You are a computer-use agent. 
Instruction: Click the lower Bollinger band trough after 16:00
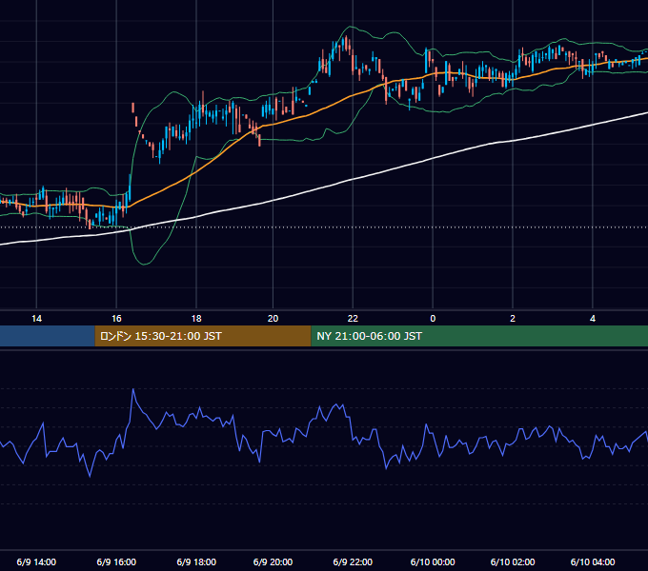tap(144, 264)
